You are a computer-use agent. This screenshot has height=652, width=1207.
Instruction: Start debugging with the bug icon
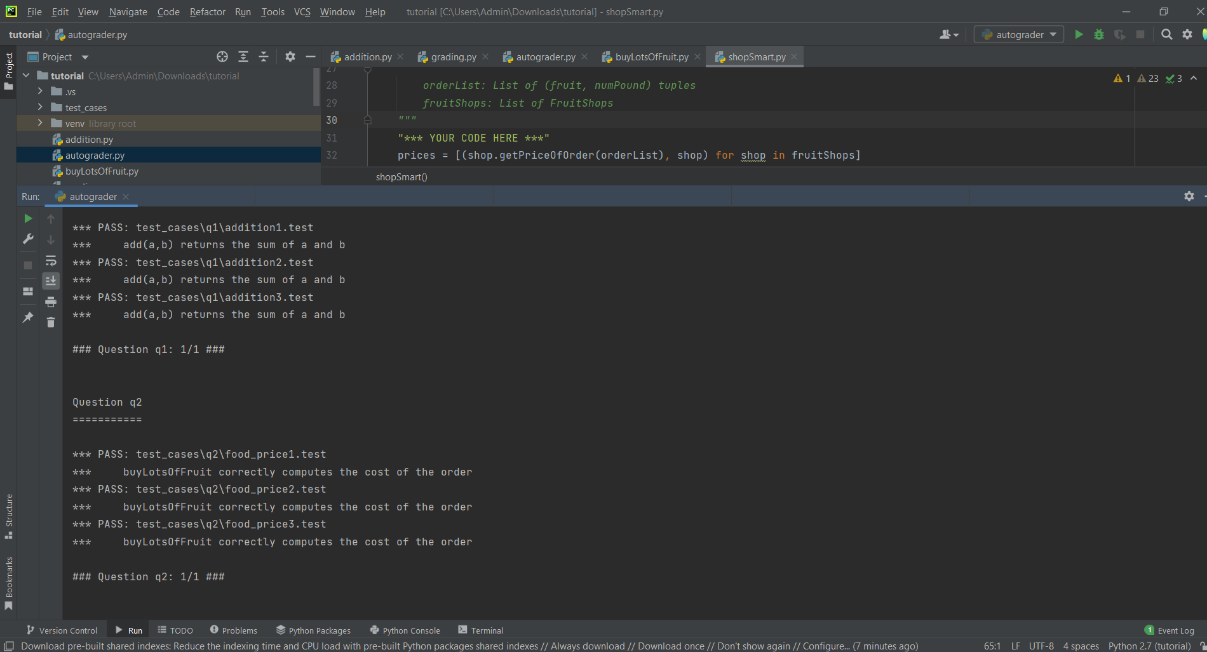[1099, 34]
